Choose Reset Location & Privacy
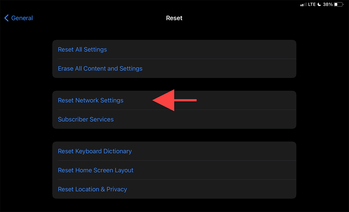349x212 pixels. [92, 189]
